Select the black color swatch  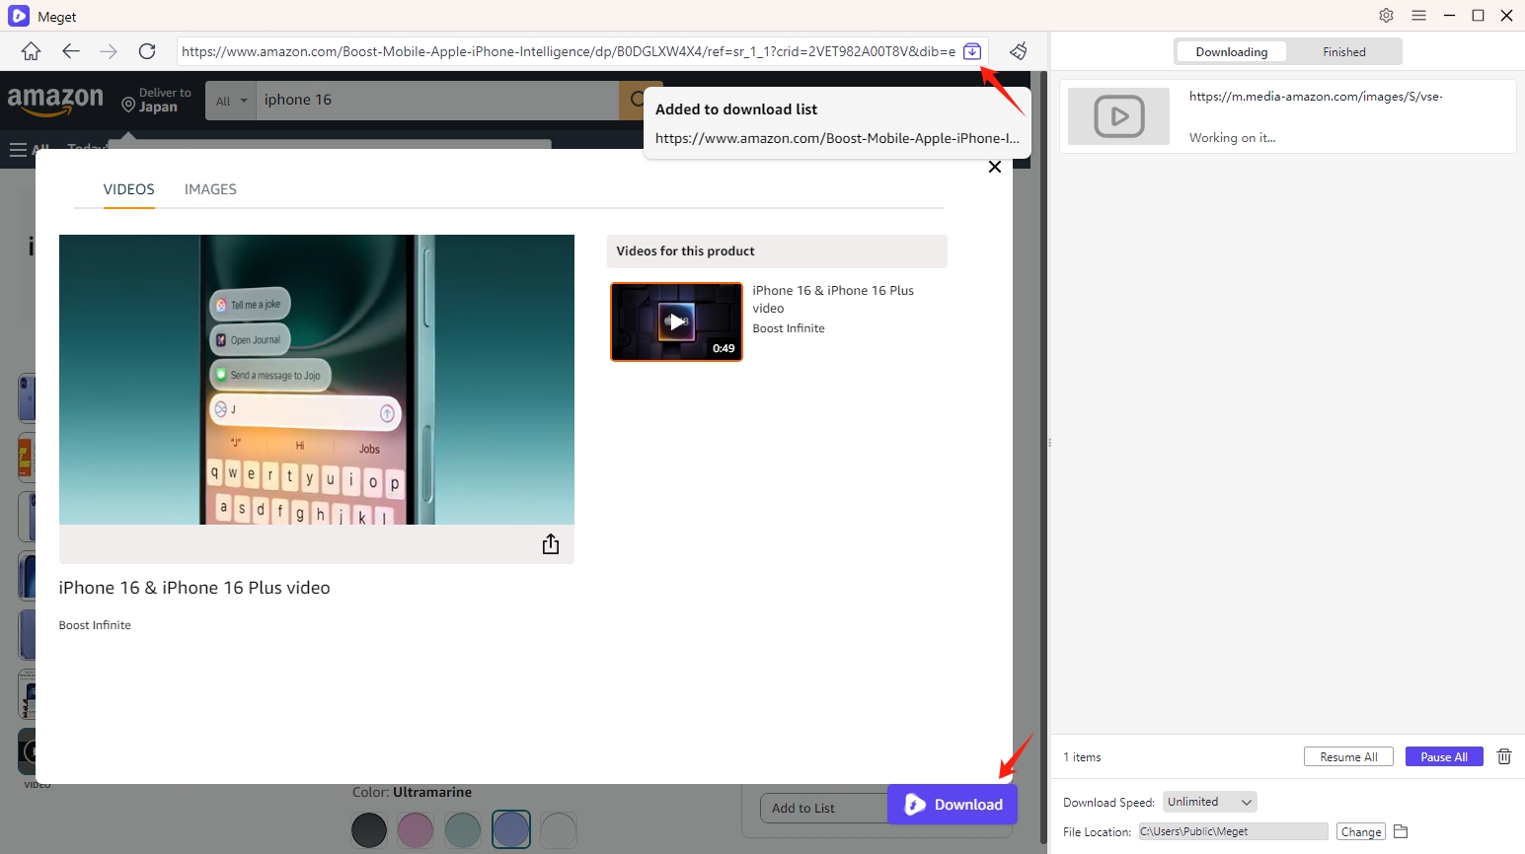(369, 830)
